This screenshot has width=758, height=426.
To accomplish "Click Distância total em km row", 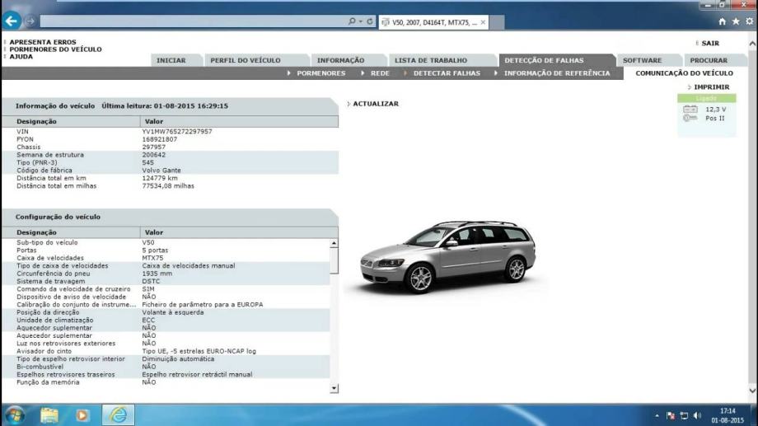I will pos(171,178).
